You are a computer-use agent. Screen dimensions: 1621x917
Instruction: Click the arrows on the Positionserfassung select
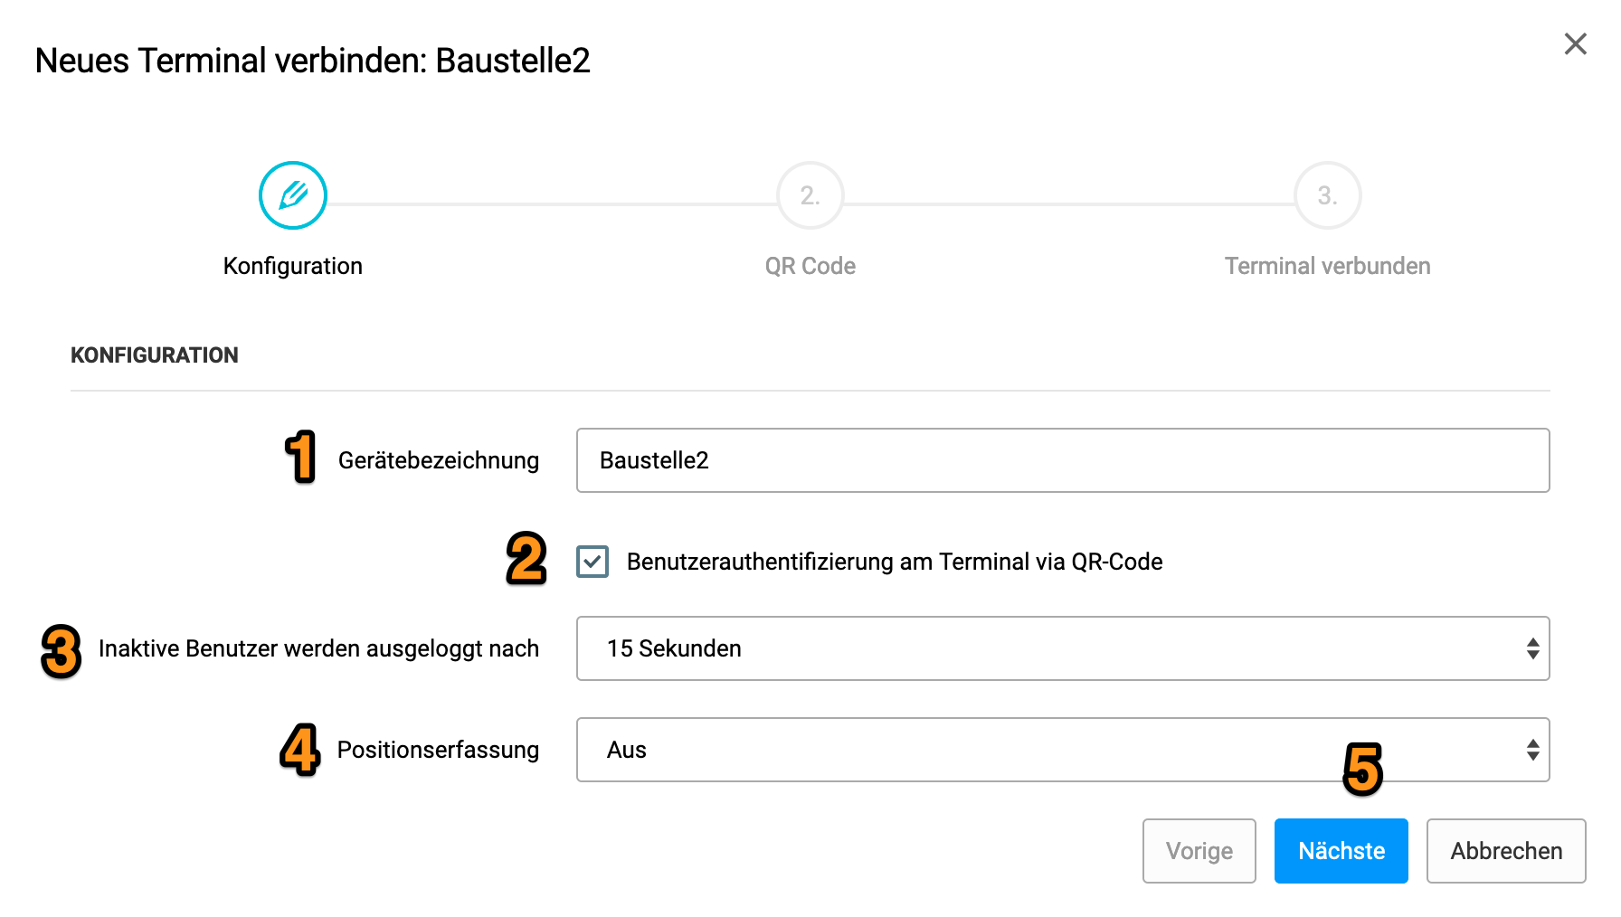(1532, 750)
